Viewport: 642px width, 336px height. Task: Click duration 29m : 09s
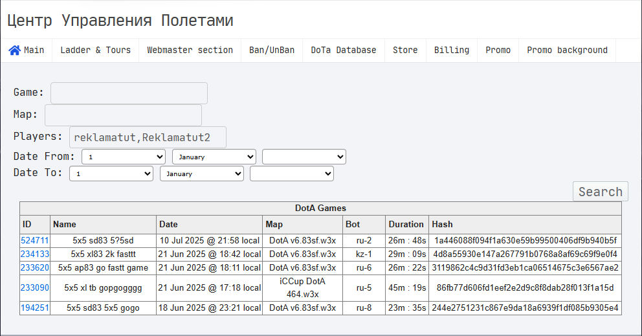407,254
